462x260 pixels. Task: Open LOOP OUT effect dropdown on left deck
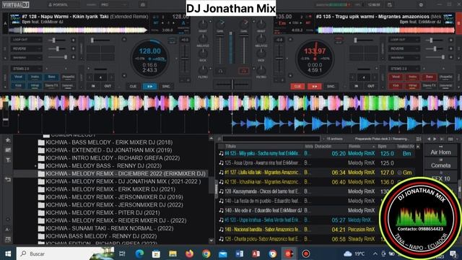[27, 40]
